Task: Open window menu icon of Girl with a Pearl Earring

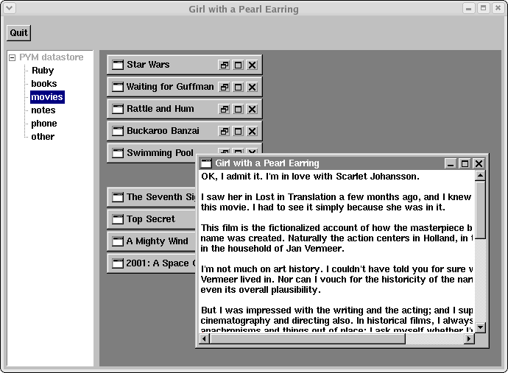Action: click(206, 163)
